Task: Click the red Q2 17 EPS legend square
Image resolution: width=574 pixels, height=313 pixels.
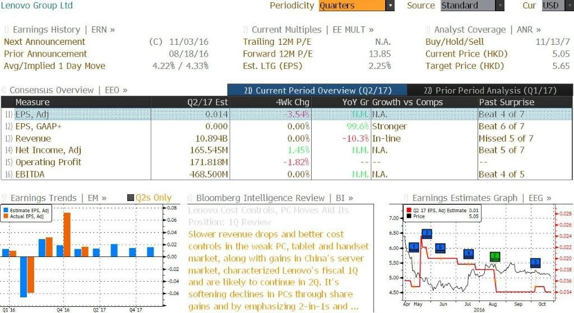Action: coord(409,211)
